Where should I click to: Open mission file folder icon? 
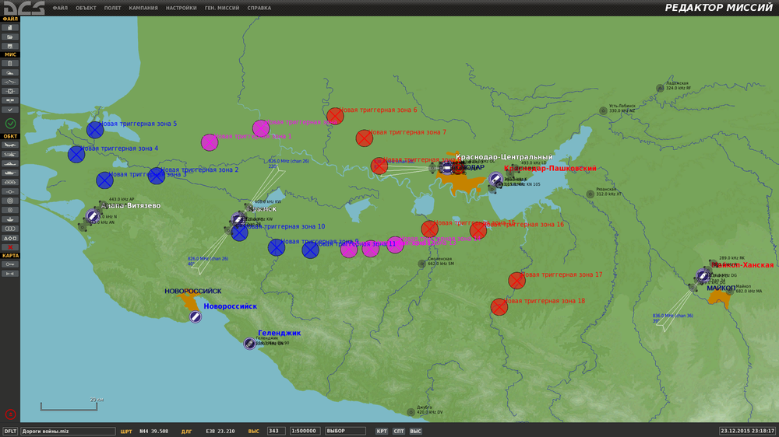click(x=10, y=37)
